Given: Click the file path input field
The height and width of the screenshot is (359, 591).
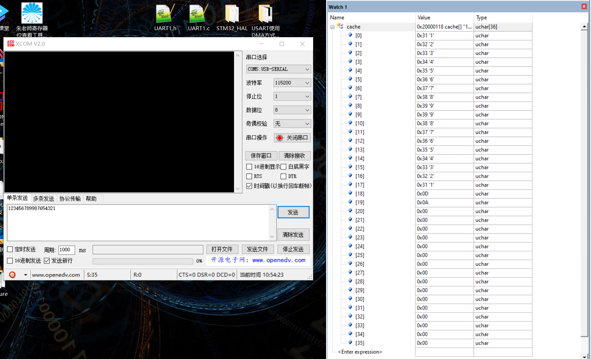Looking at the screenshot, I should point(148,249).
